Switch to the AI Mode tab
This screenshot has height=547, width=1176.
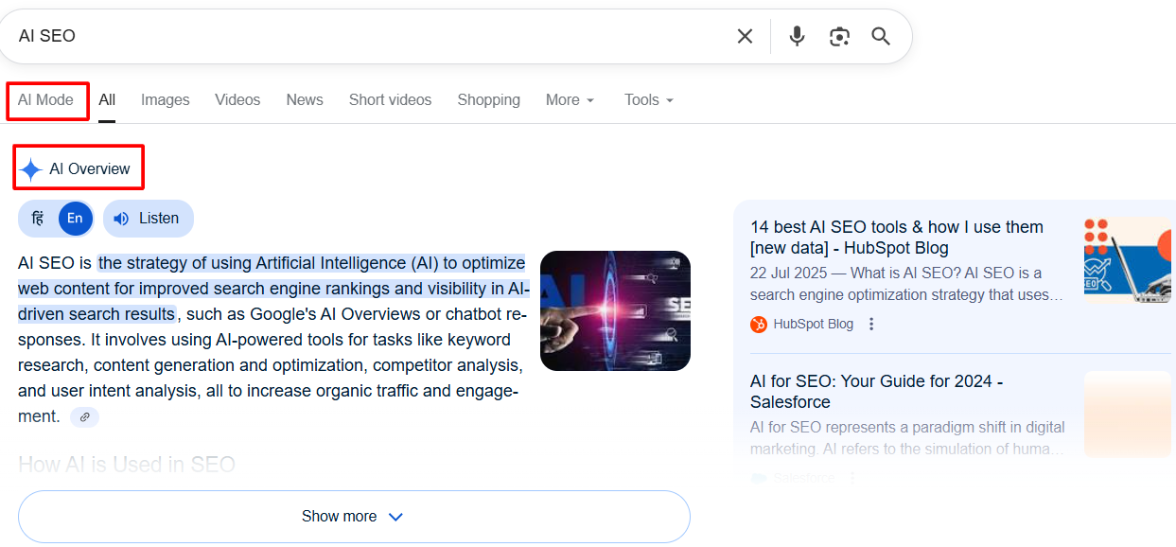[45, 100]
